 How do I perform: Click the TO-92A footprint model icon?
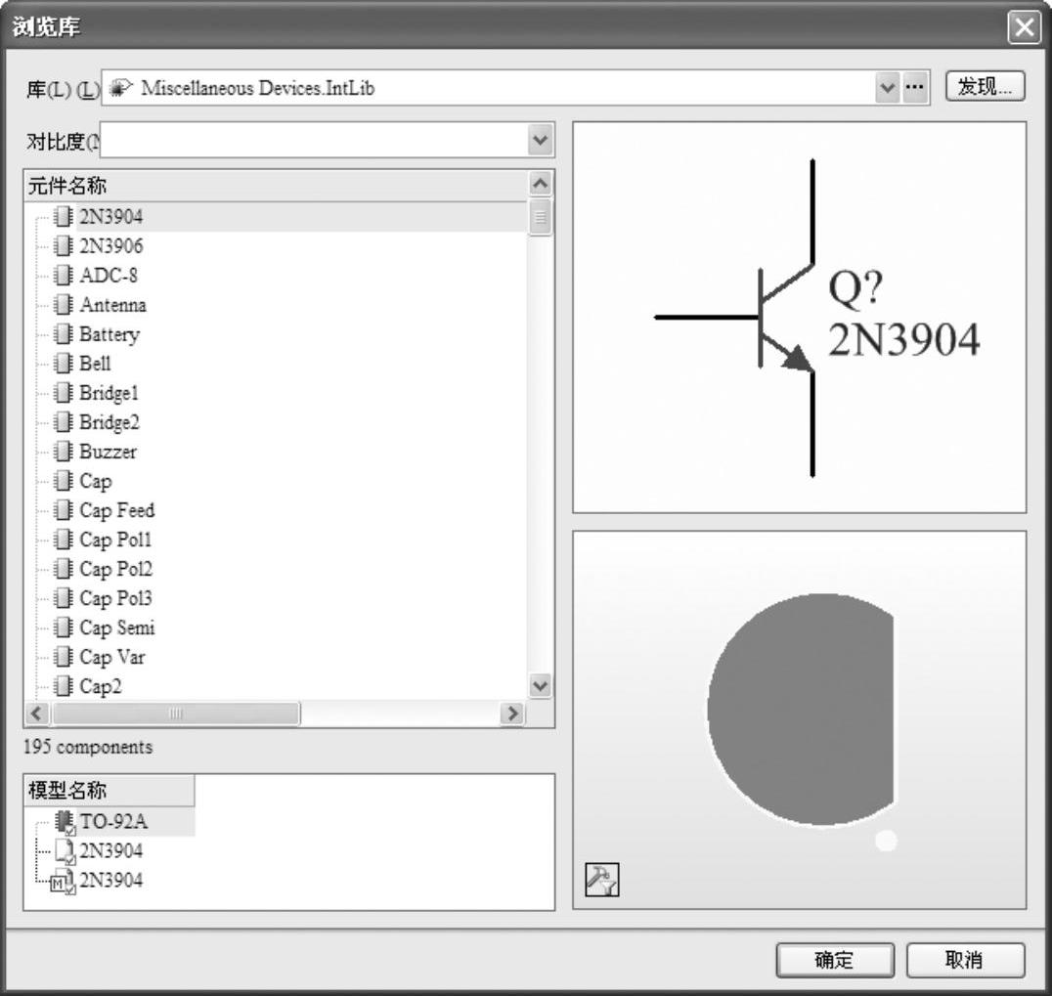(x=66, y=822)
